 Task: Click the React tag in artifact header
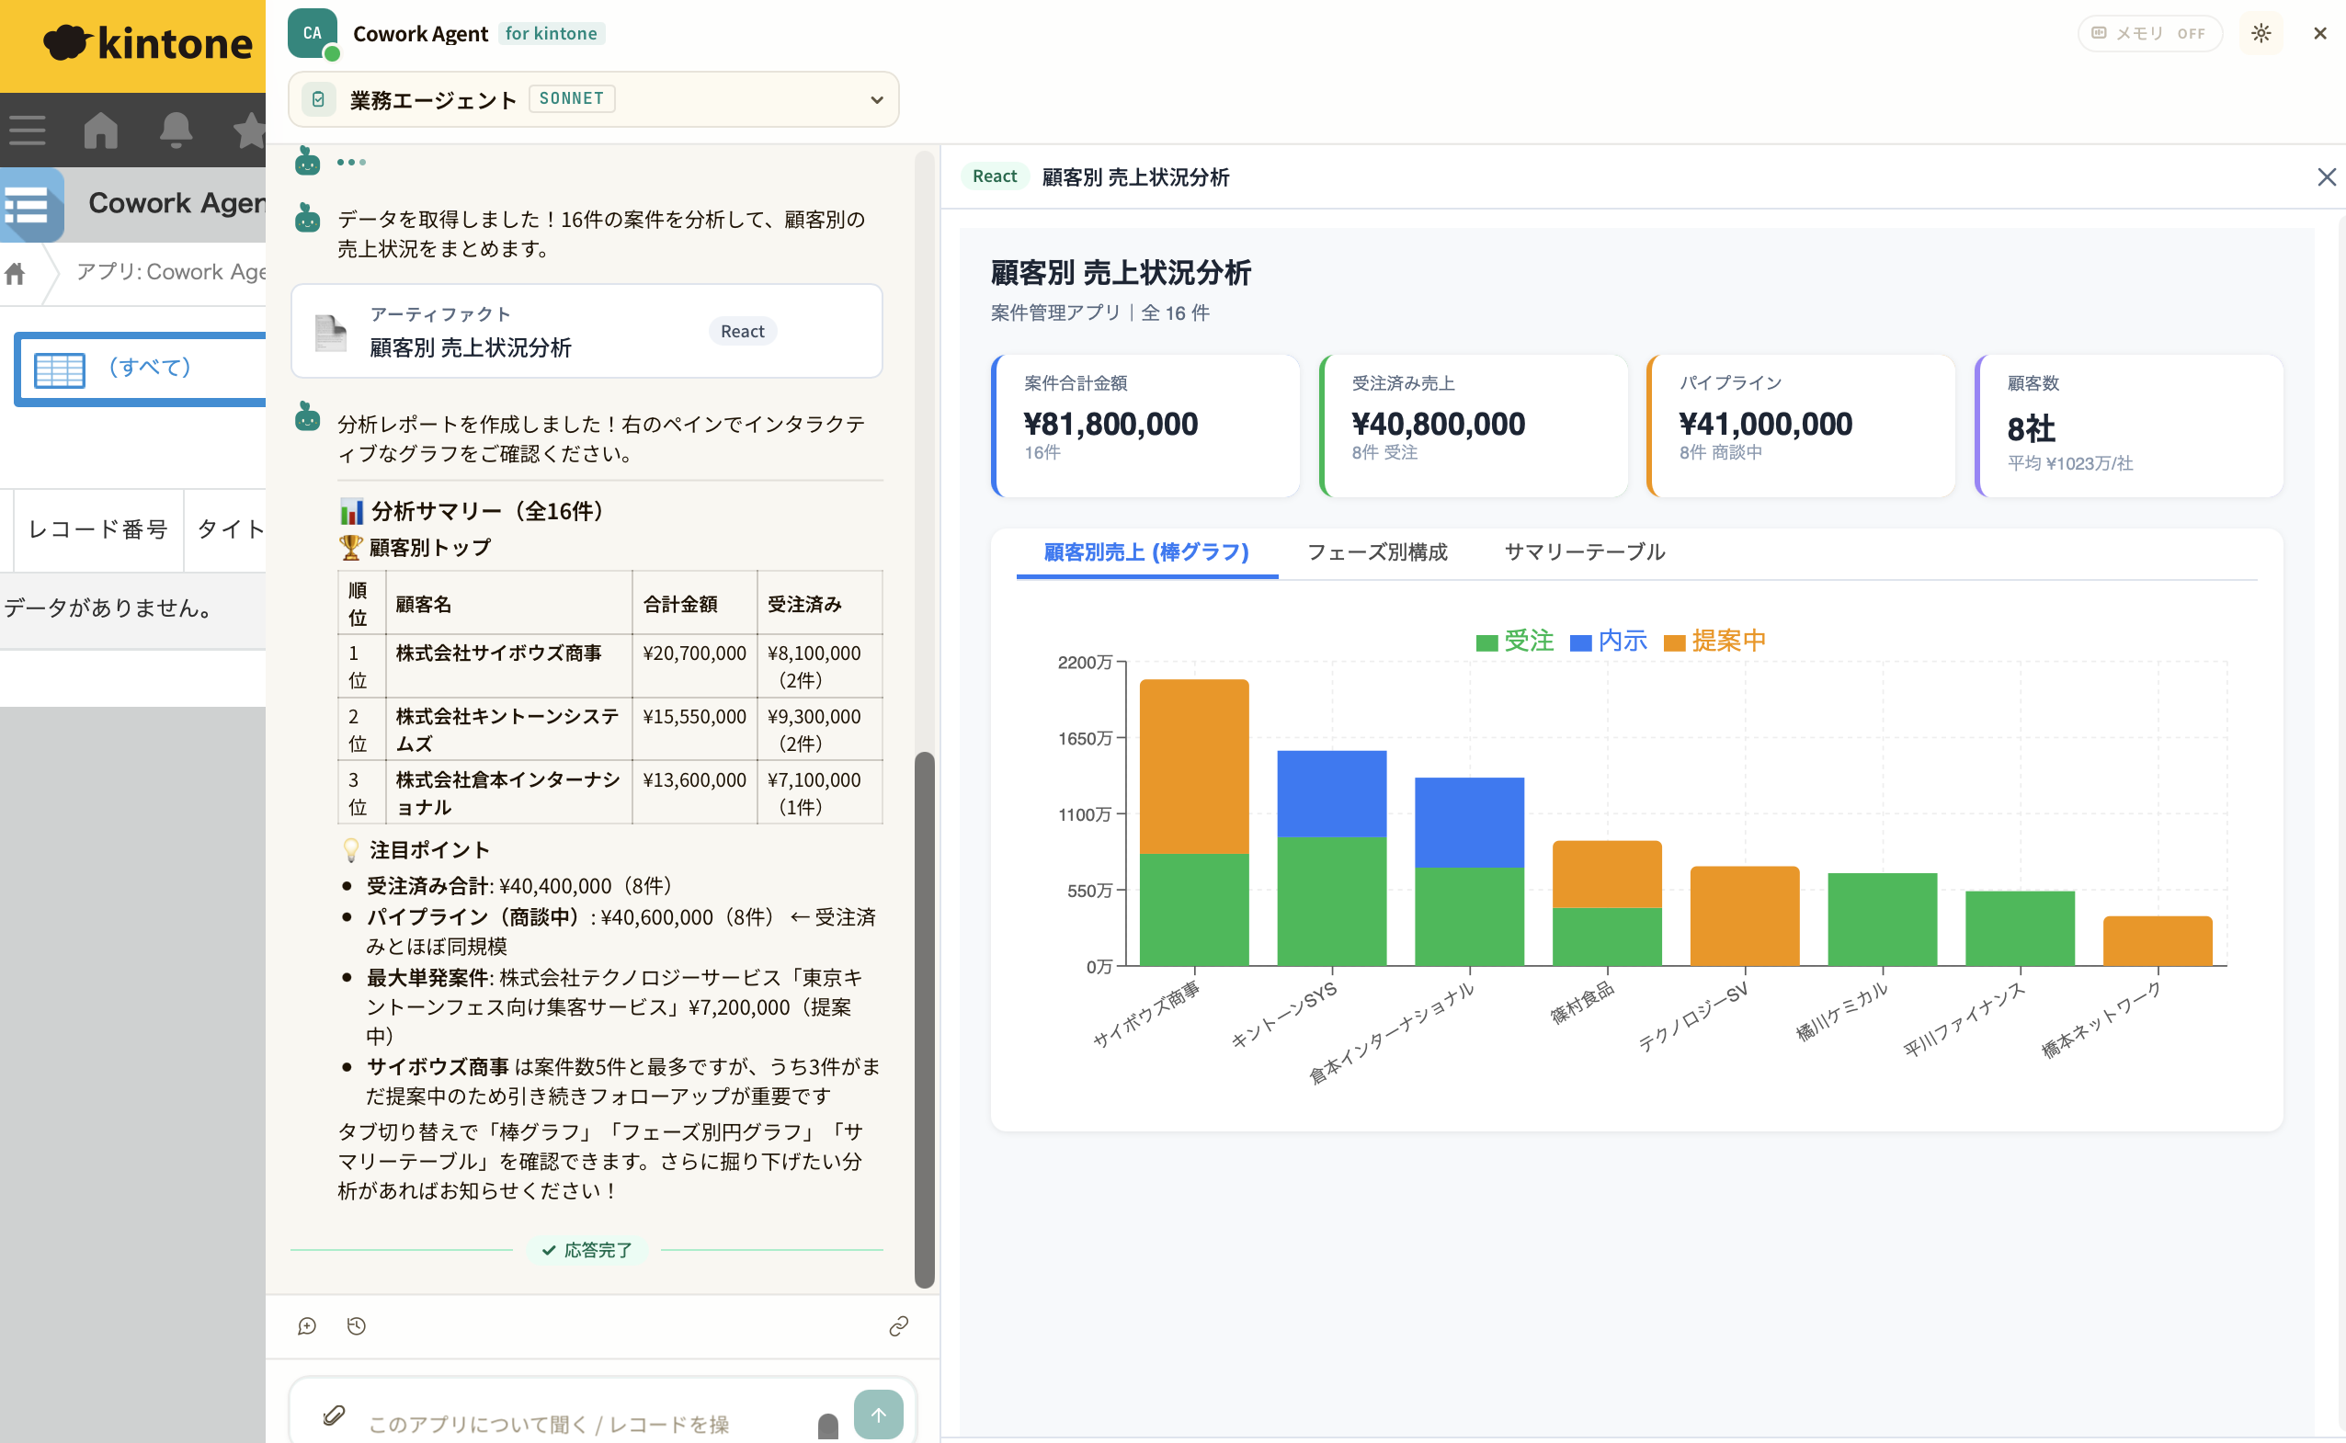pyautogui.click(x=994, y=176)
